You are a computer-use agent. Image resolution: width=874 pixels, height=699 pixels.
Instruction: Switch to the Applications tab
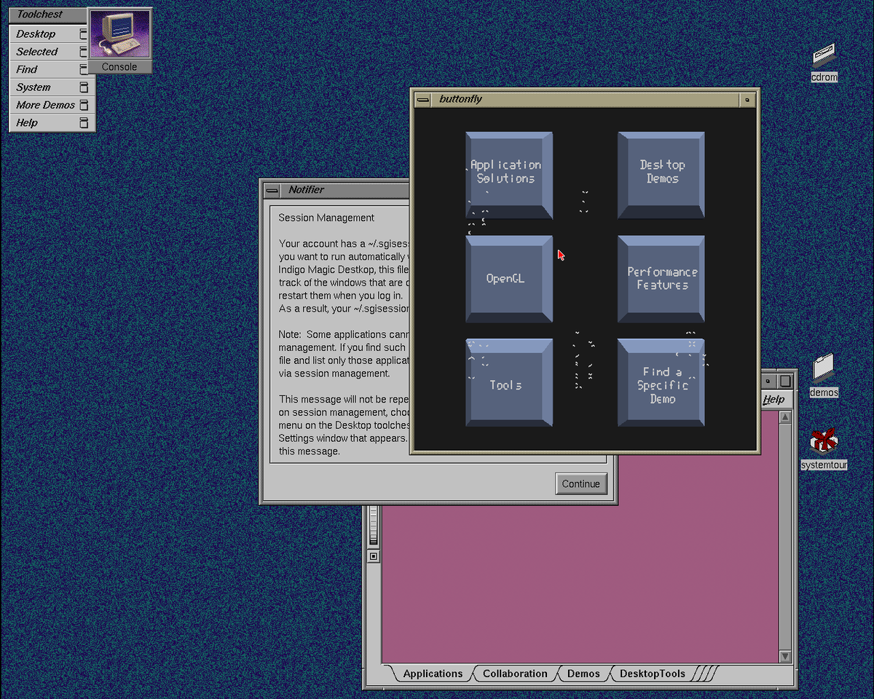click(x=433, y=674)
